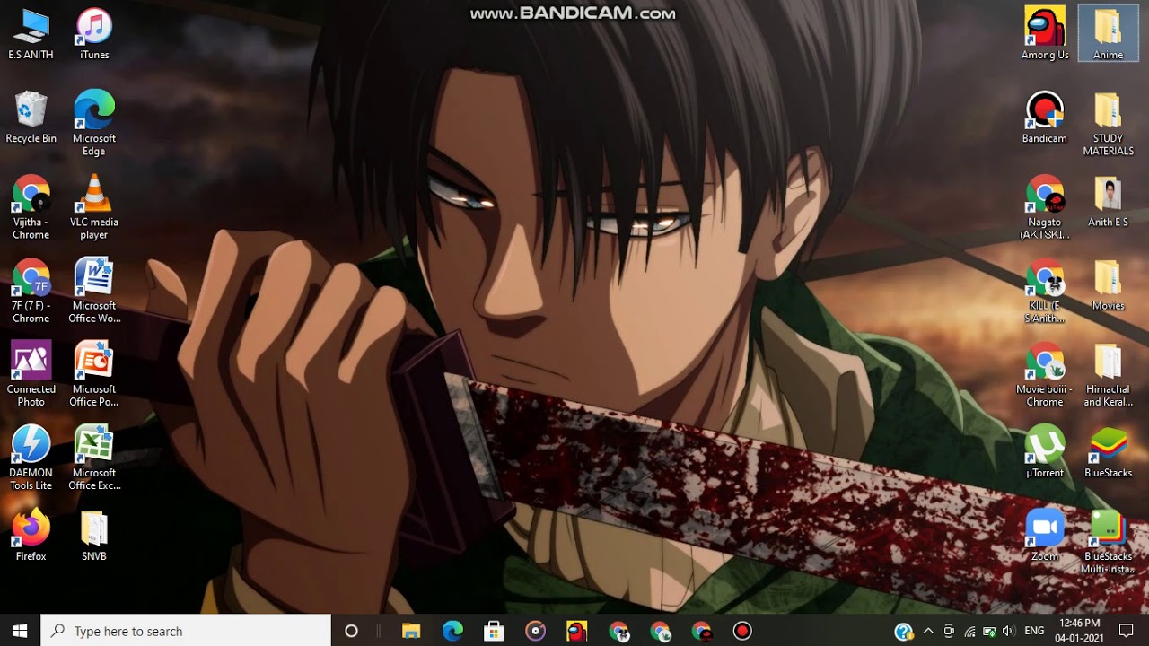Select the Among Us desktop shortcut
This screenshot has height=646, width=1149.
(x=1045, y=34)
